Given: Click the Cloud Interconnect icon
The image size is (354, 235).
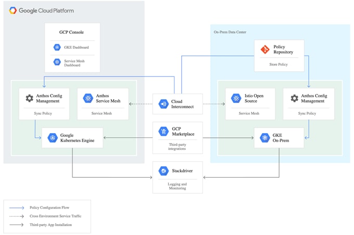Looking at the screenshot, I should tap(163, 104).
